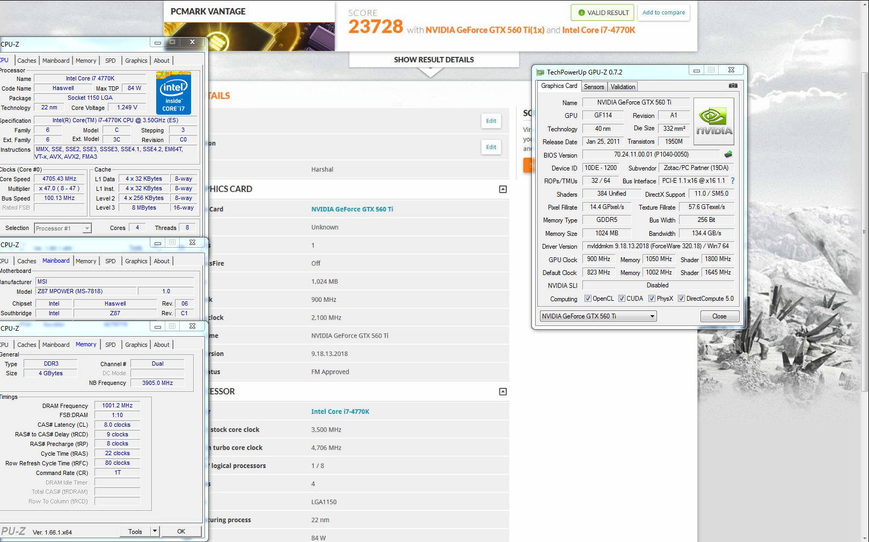Click the score value 23728
This screenshot has width=869, height=542.
point(376,26)
